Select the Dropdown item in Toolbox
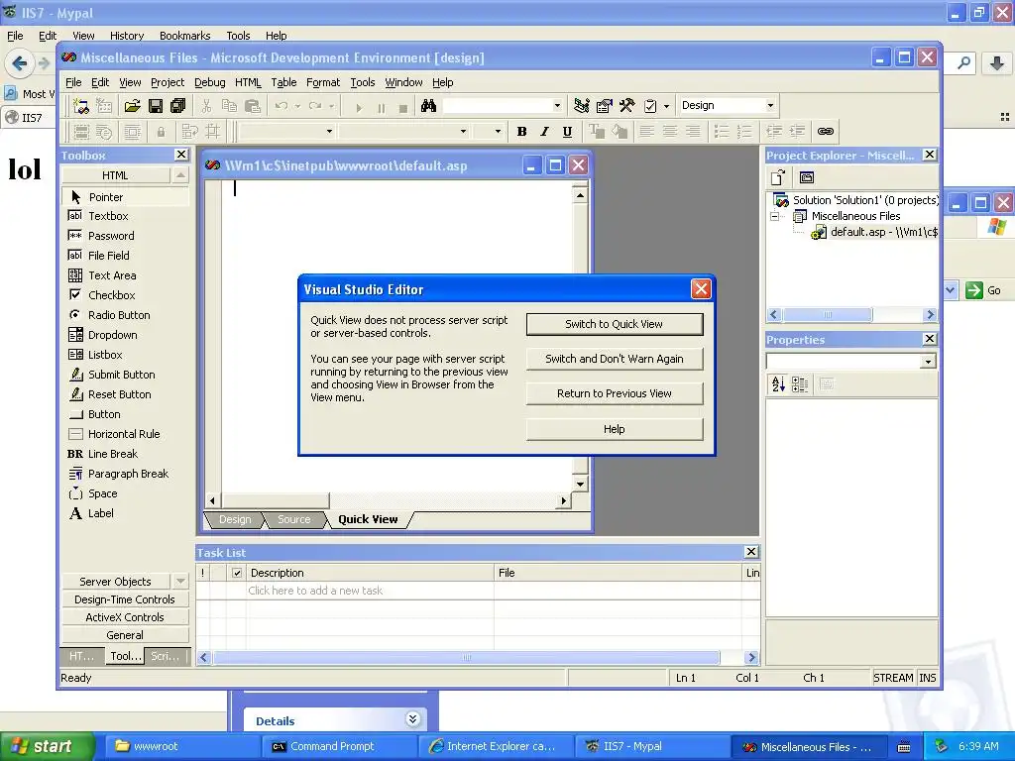The height and width of the screenshot is (761, 1015). pos(126,335)
